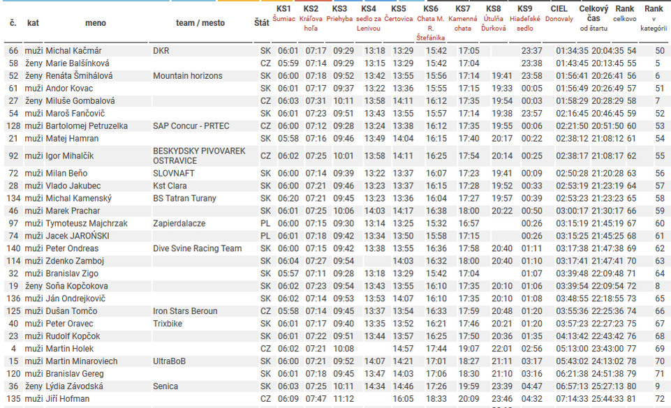Click the 'team / mesto' column header

200,23
